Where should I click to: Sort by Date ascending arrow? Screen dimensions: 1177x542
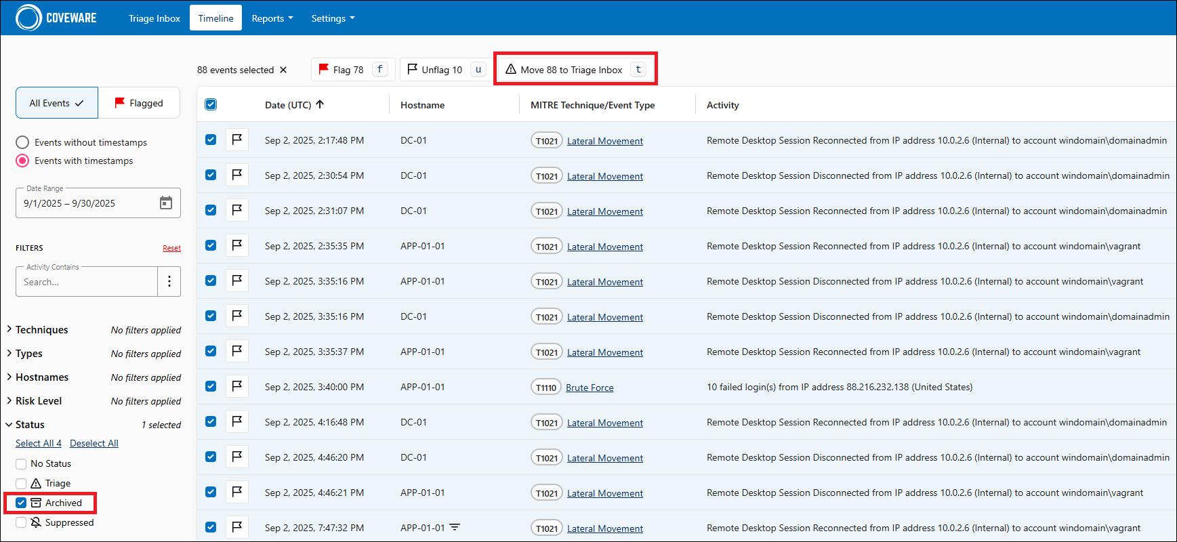click(320, 104)
